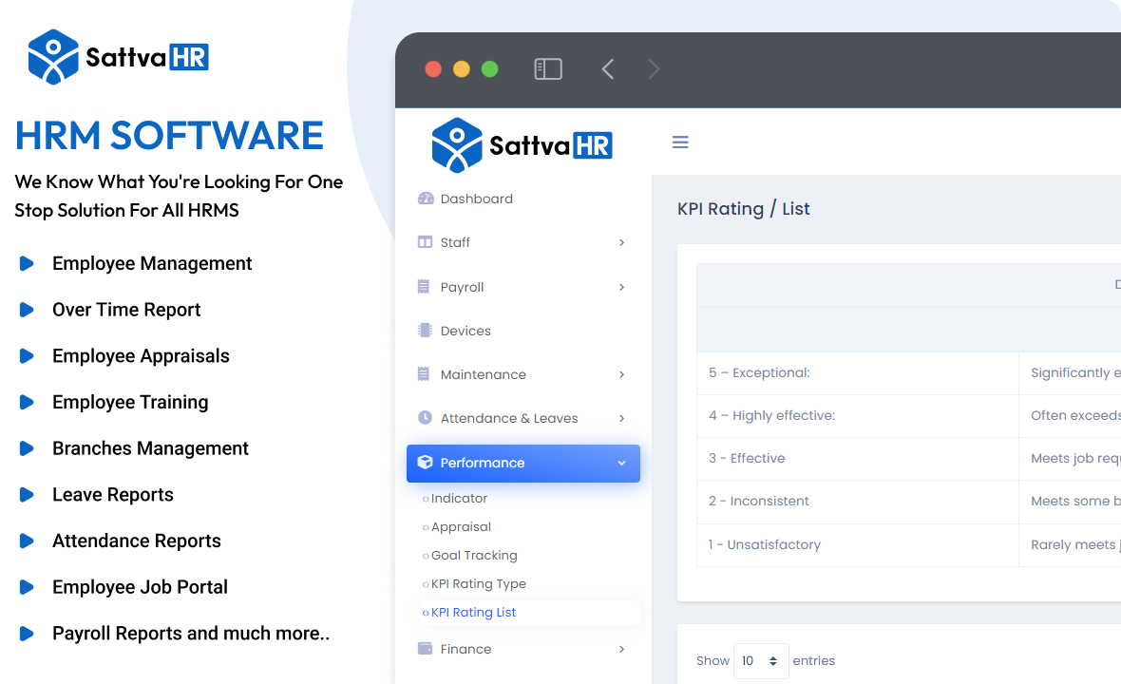Open the Indicator submenu item
Viewport: 1121px width, 684px height.
(x=459, y=499)
